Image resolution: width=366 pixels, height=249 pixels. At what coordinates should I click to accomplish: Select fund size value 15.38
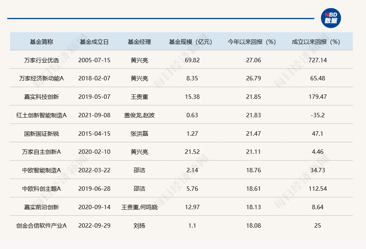tap(192, 97)
